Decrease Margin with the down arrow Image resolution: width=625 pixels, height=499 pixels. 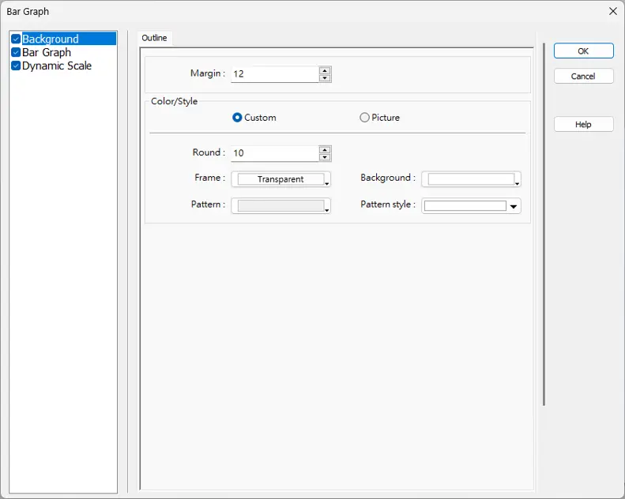pyautogui.click(x=325, y=78)
